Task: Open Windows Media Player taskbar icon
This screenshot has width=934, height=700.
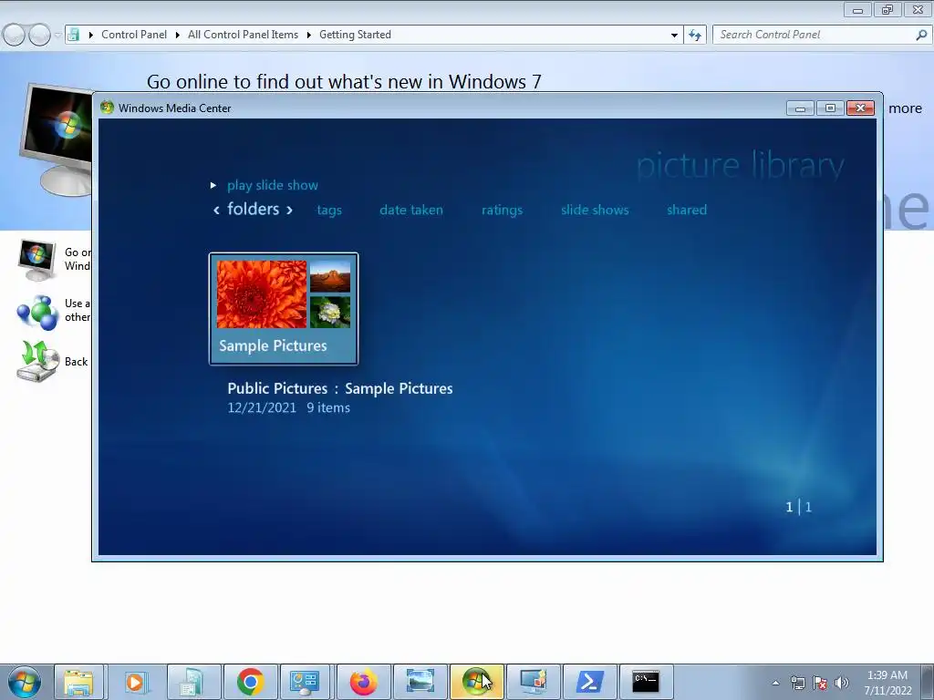Action: (x=136, y=682)
